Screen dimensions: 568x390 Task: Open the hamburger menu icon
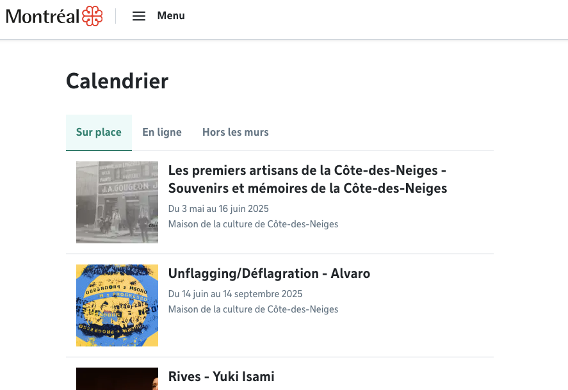[139, 16]
